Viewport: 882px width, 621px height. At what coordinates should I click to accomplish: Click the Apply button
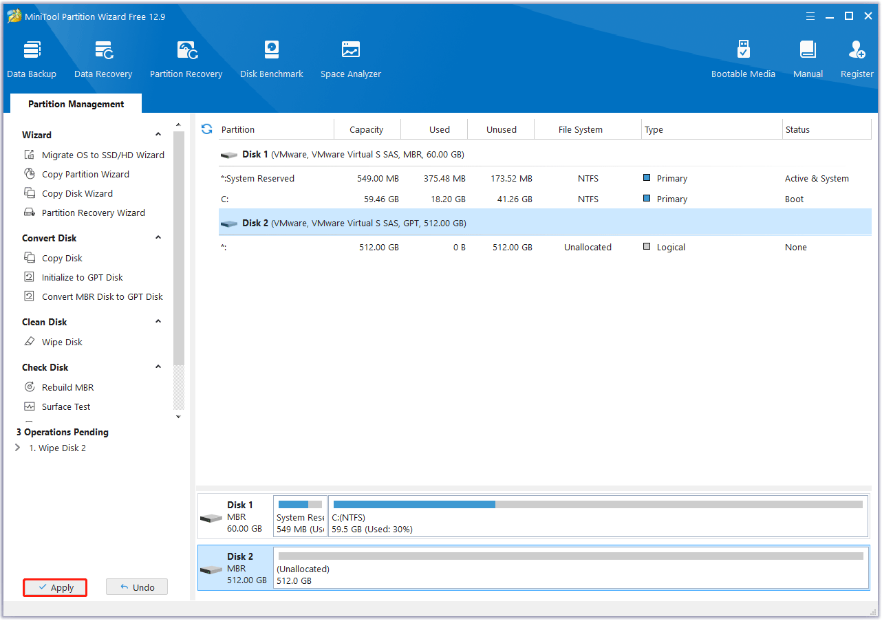point(54,587)
